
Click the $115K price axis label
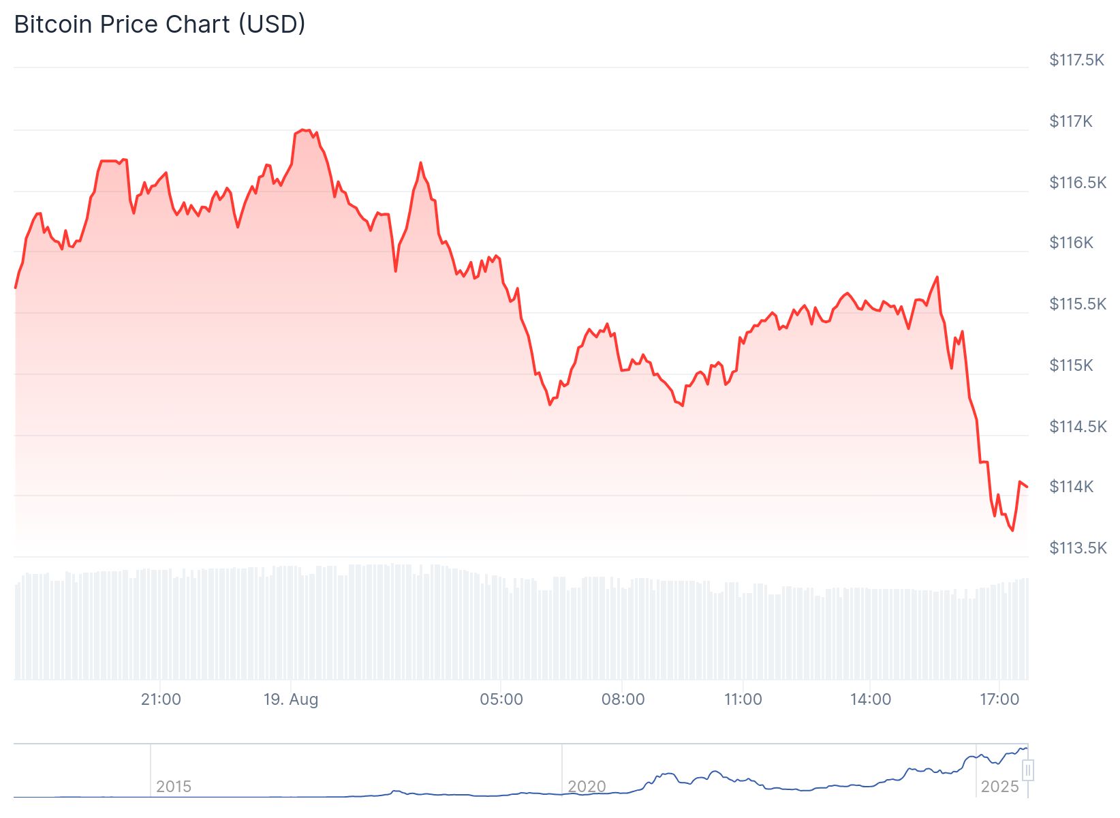[1071, 365]
